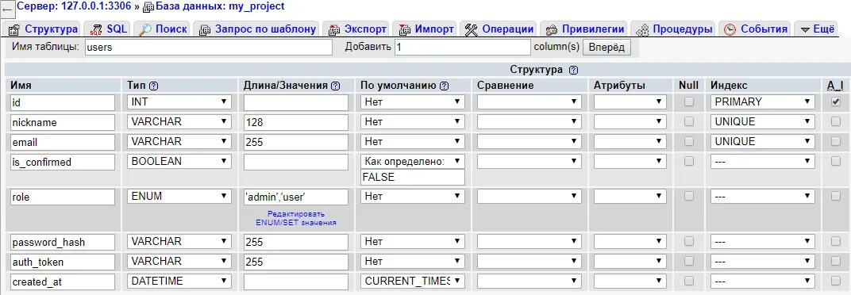This screenshot has width=851, height=295.
Task: Click the Сервер: 127.0.0.1:3306 link
Action: pos(74,6)
